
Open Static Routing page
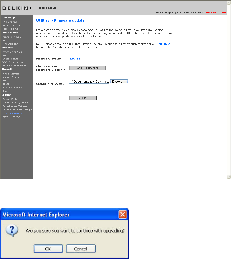(10, 29)
